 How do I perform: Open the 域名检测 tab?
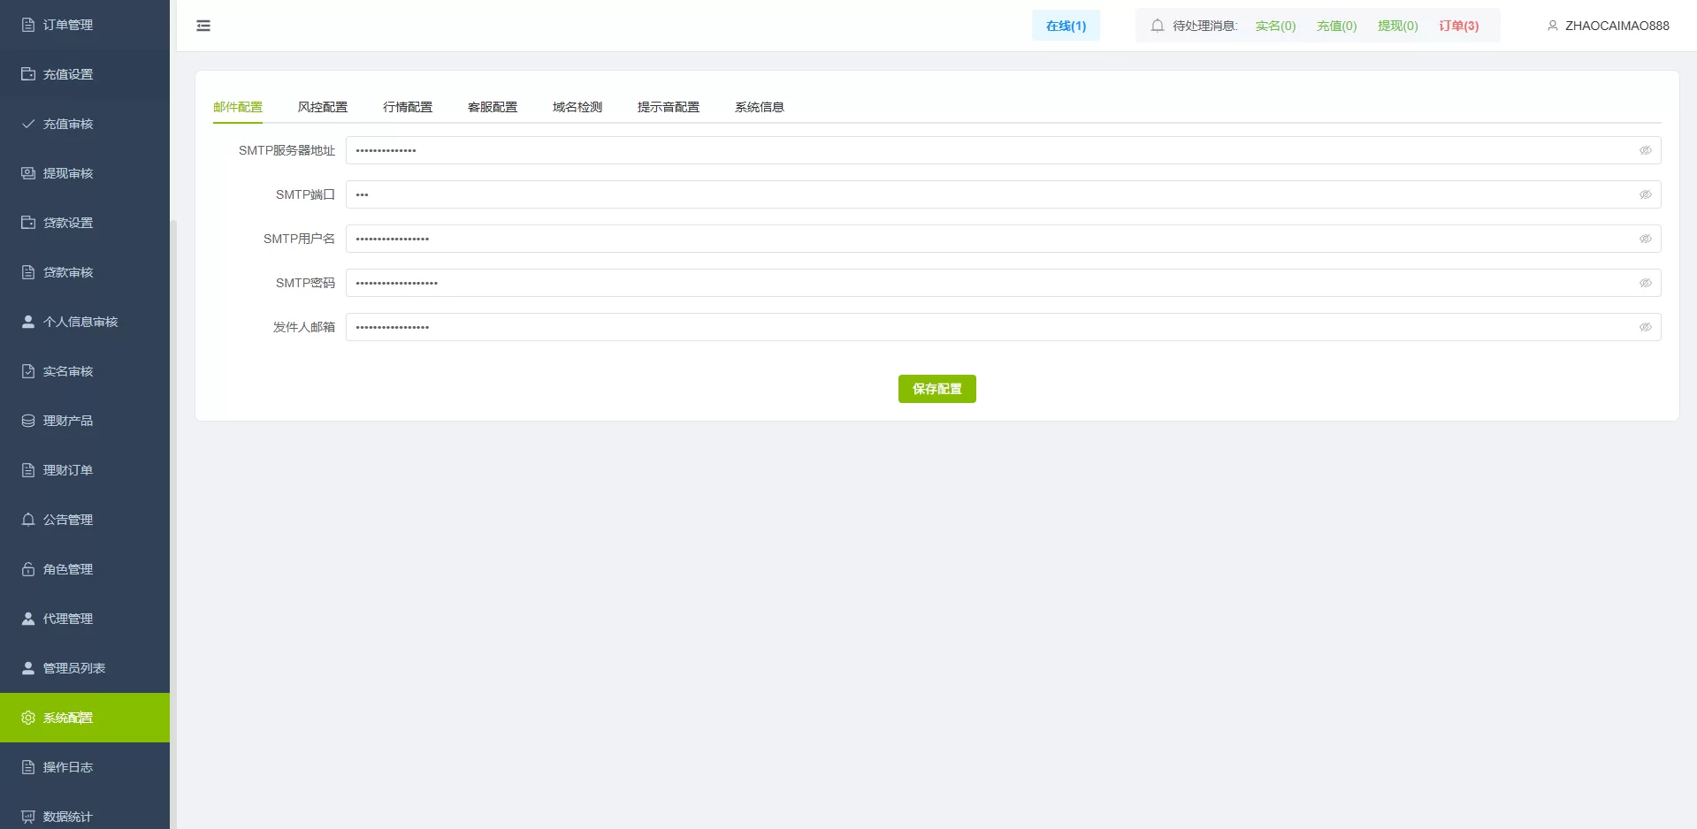(577, 107)
